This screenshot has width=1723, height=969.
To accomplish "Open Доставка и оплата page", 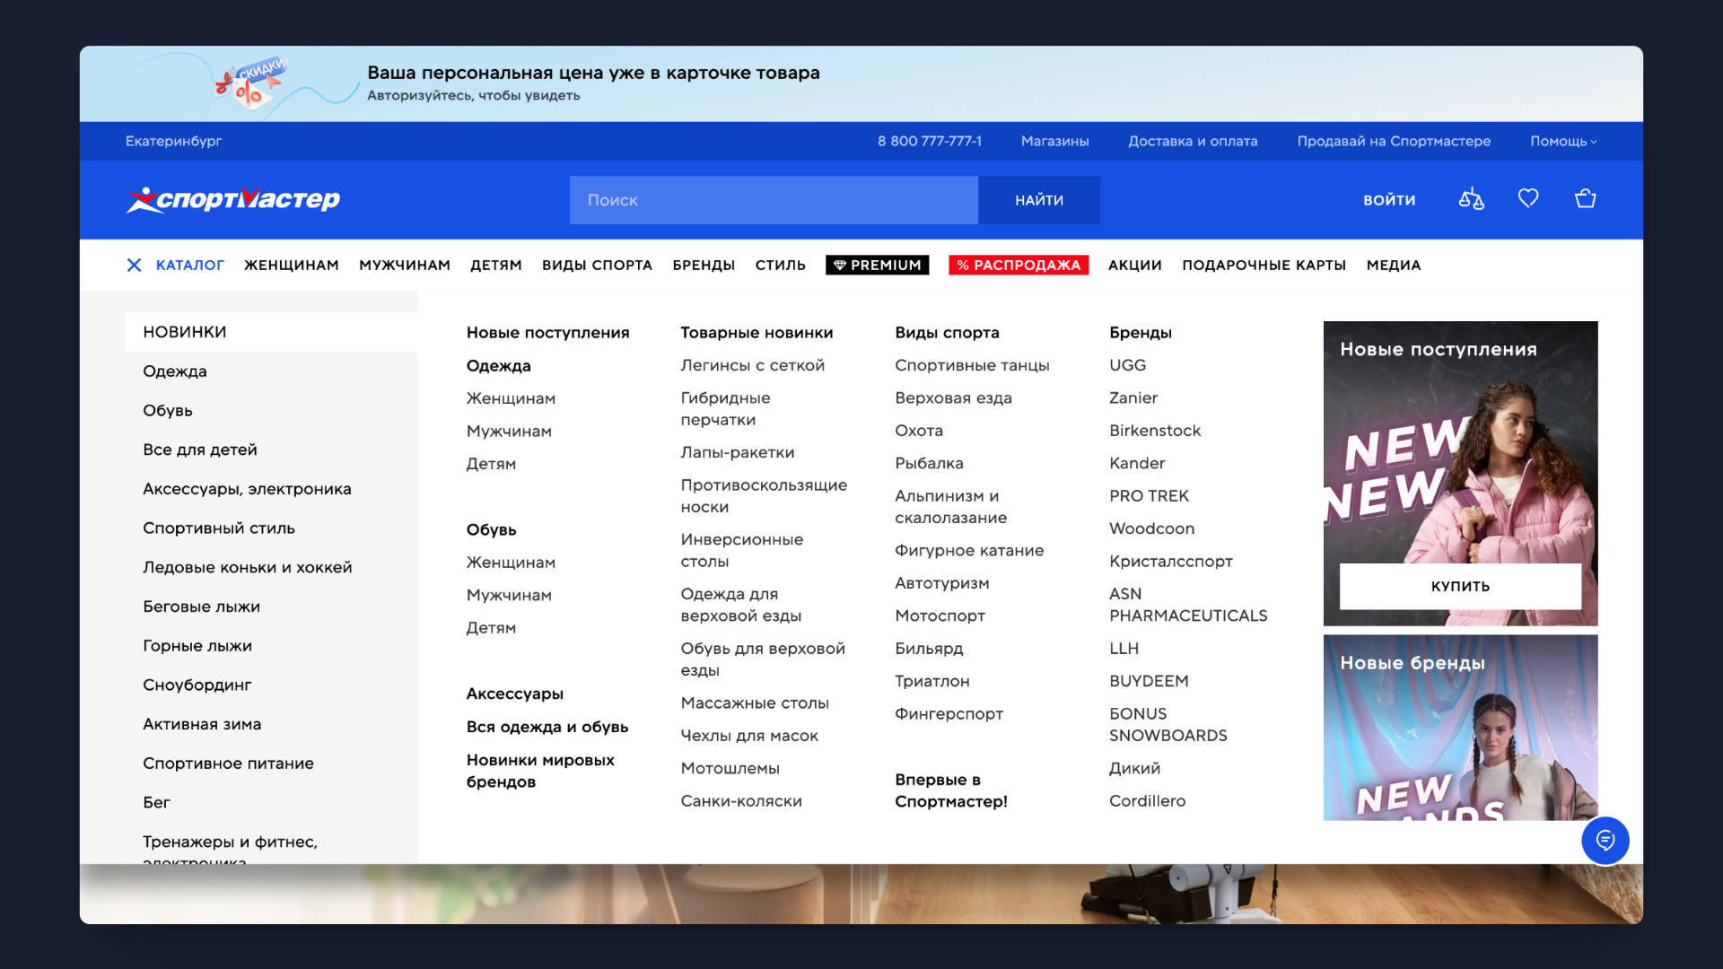I will pyautogui.click(x=1193, y=141).
